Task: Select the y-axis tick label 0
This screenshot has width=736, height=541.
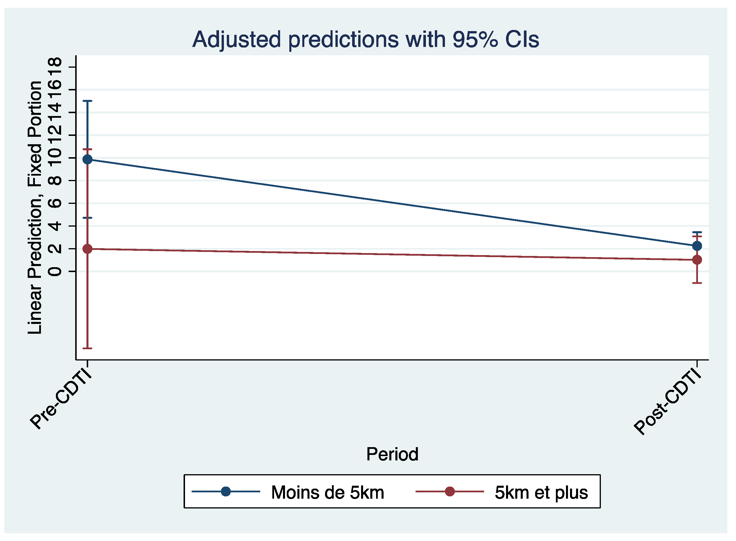Action: [55, 272]
